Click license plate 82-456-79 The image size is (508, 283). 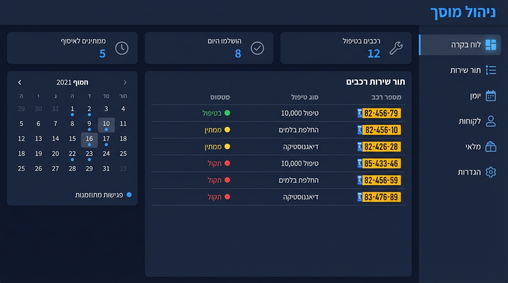coord(379,113)
